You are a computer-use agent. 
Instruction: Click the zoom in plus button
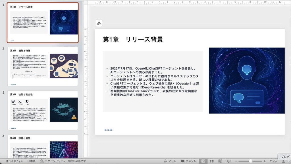[x=265, y=161]
